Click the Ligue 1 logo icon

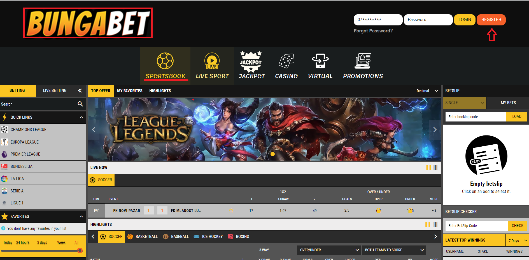click(4, 203)
